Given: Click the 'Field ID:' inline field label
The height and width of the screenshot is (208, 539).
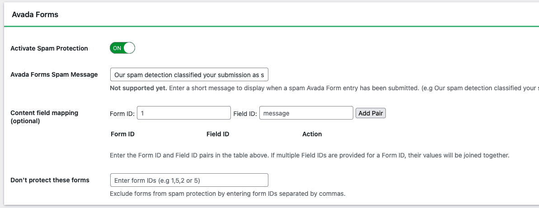Looking at the screenshot, I should pos(245,114).
